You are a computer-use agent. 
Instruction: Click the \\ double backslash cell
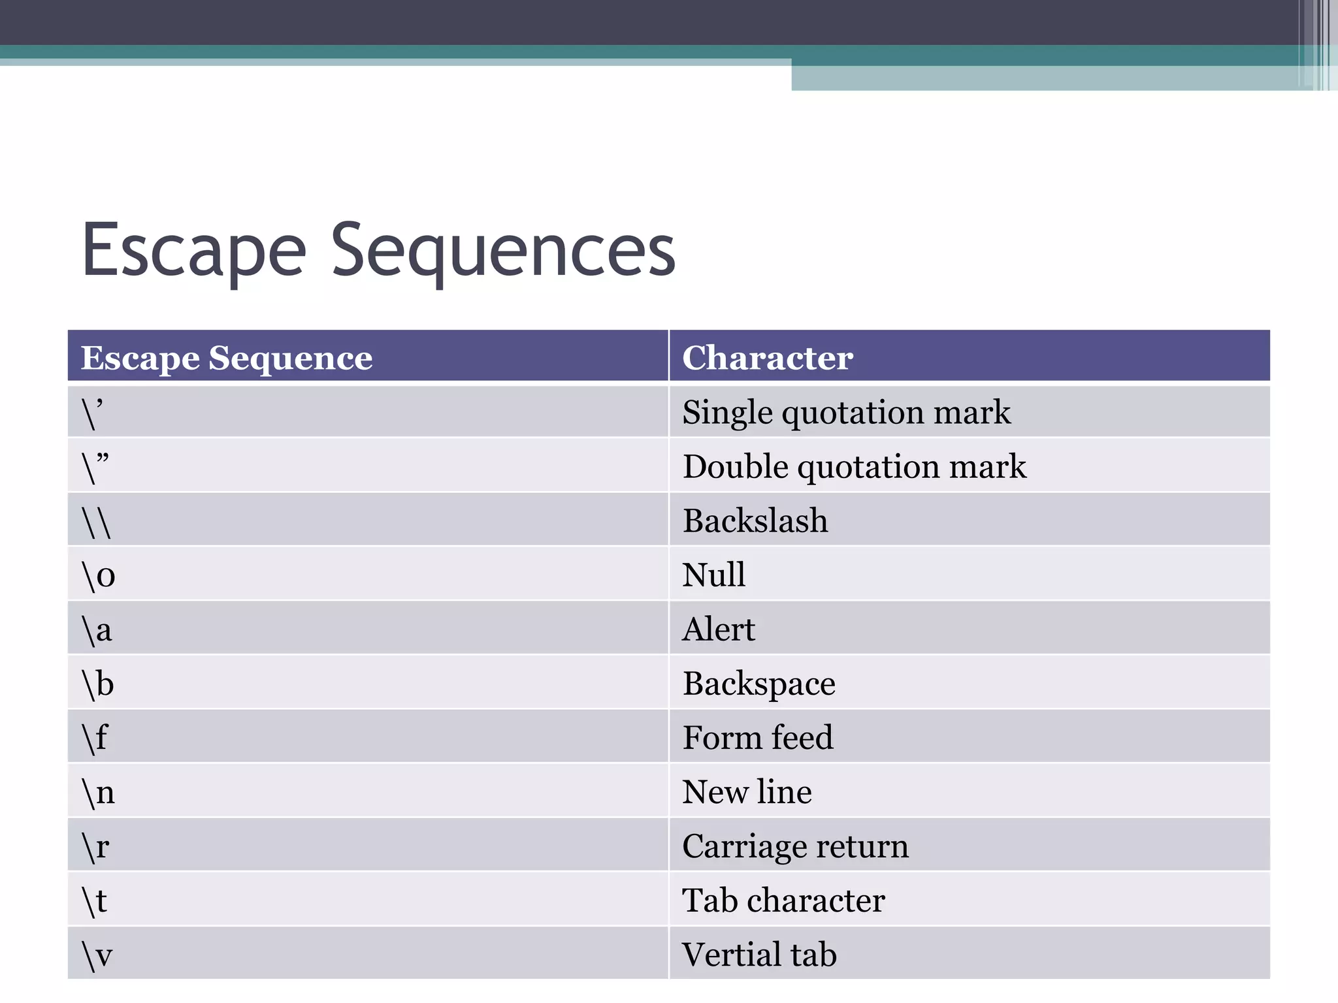tap(97, 520)
